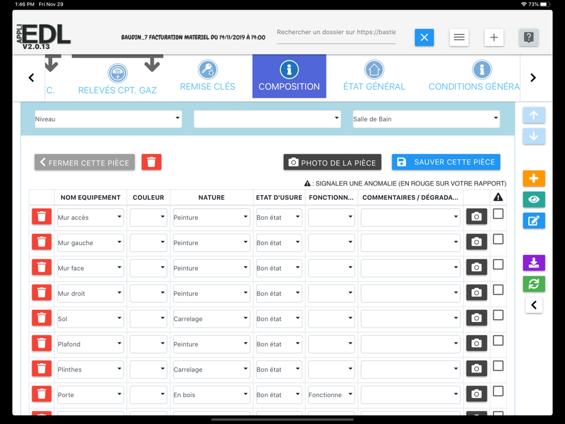
Task: Toggle anomaly checkbox for Porte row
Action: pos(498,391)
